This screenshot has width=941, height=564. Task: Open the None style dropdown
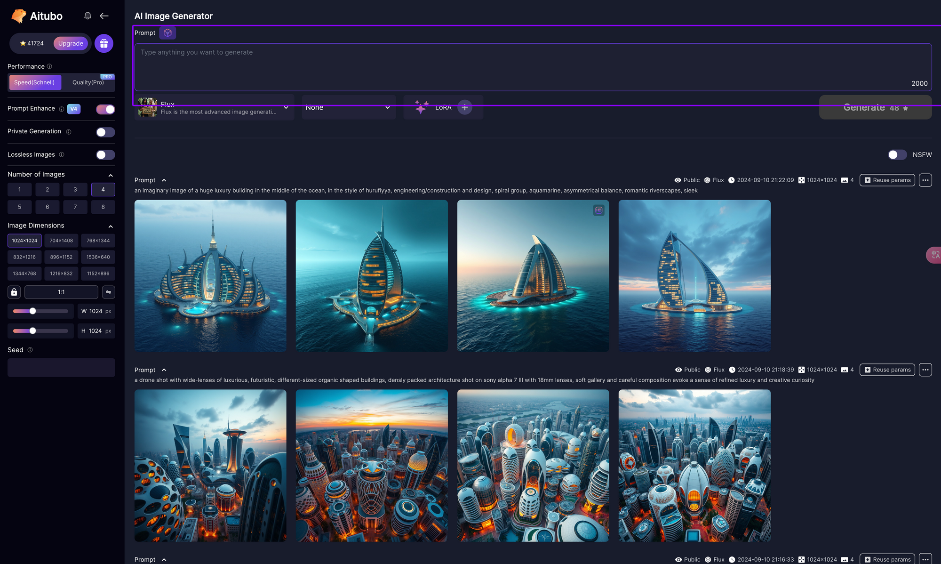point(349,107)
